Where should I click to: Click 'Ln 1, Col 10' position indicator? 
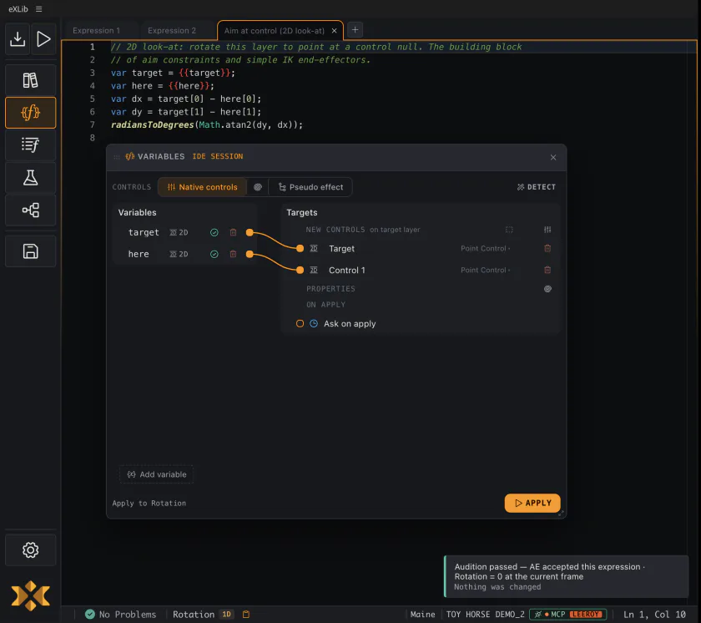pos(654,614)
